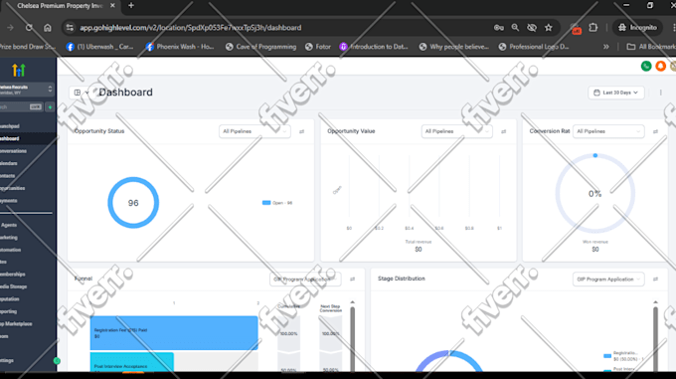Image resolution: width=676 pixels, height=379 pixels.
Task: Show more bookmarks chevron
Action: [606, 47]
